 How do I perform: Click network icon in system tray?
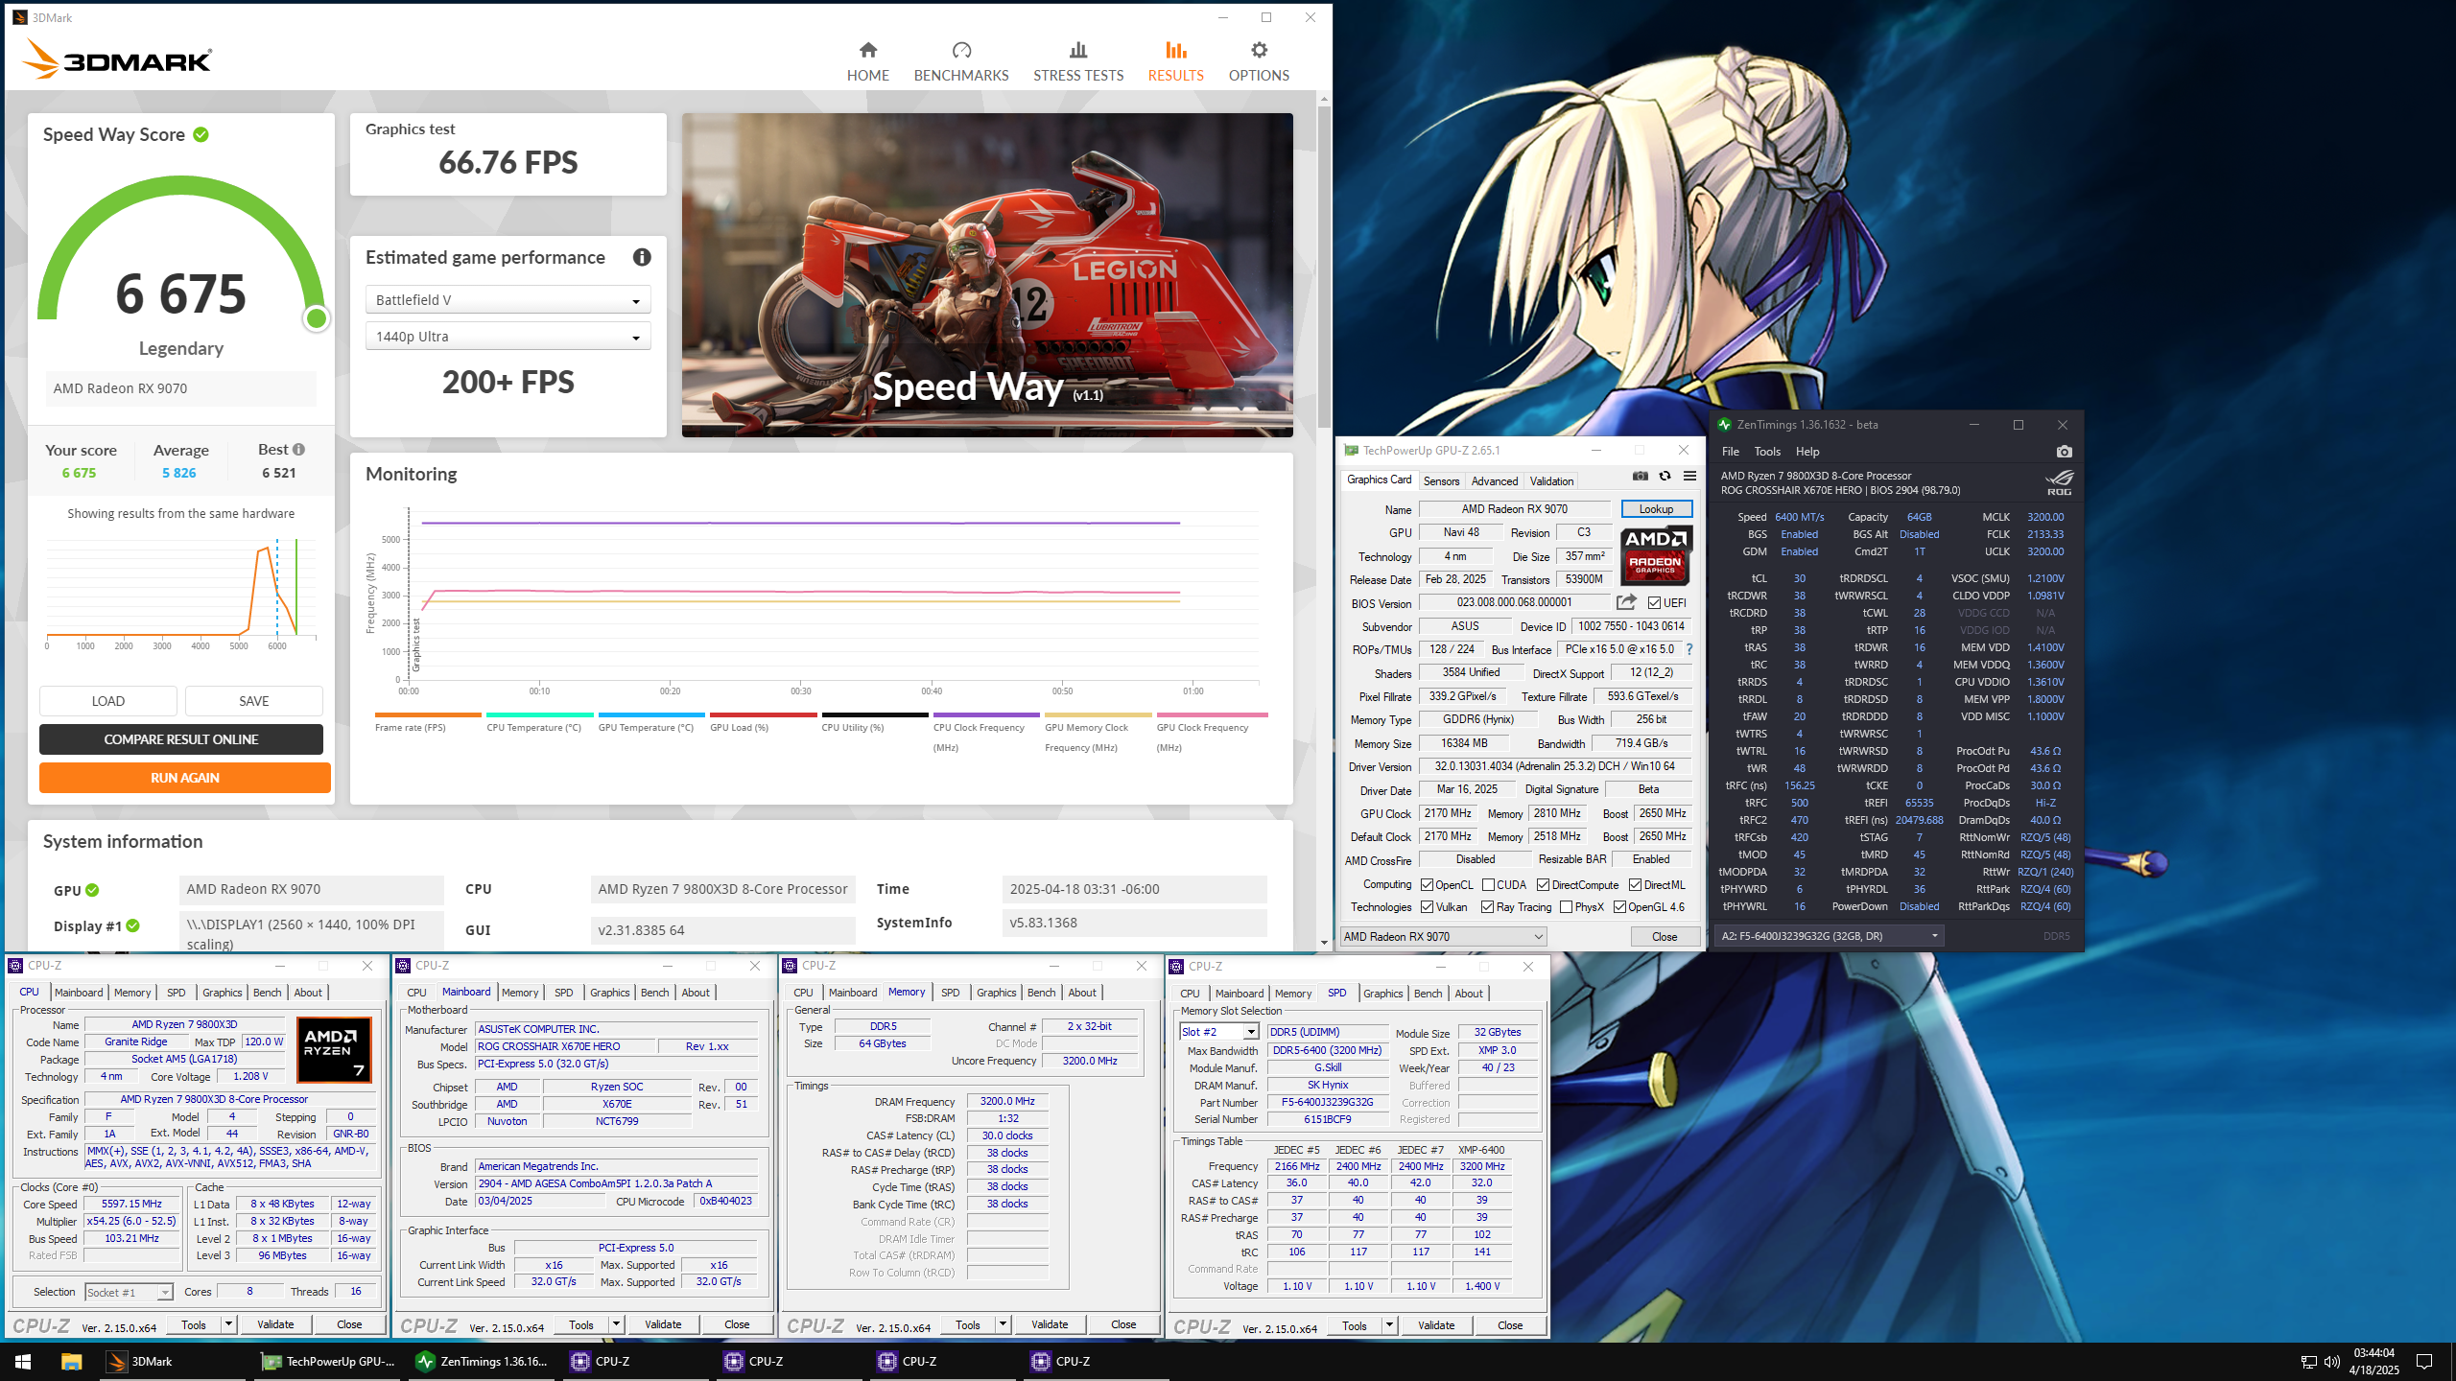coord(2308,1362)
